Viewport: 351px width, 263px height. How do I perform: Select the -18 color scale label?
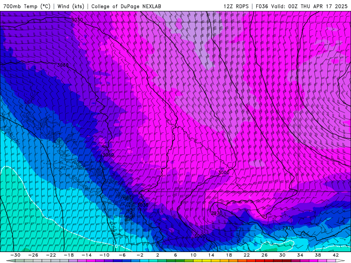click(x=69, y=255)
